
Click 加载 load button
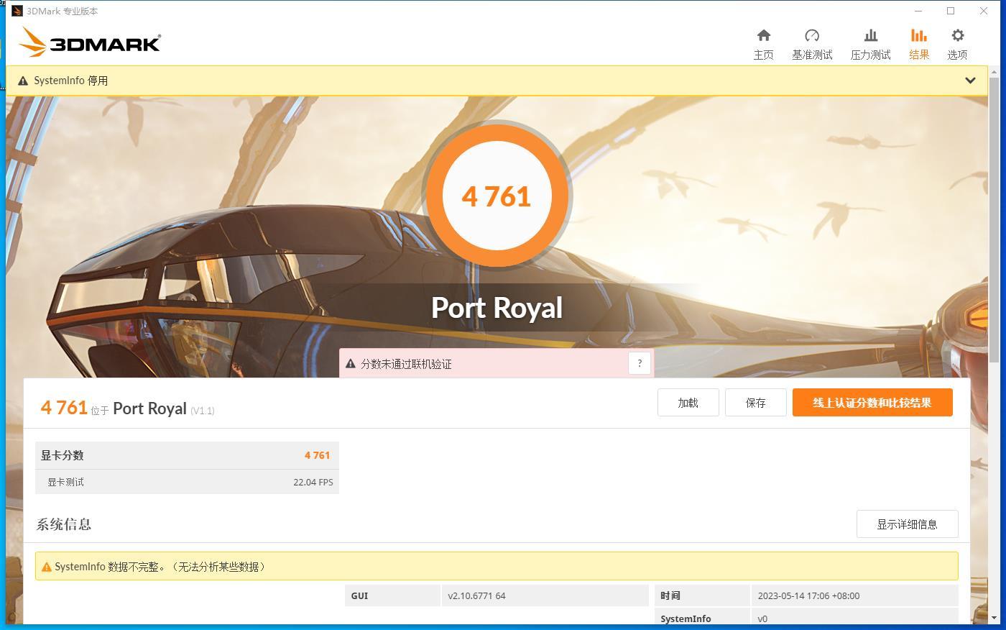[688, 403]
